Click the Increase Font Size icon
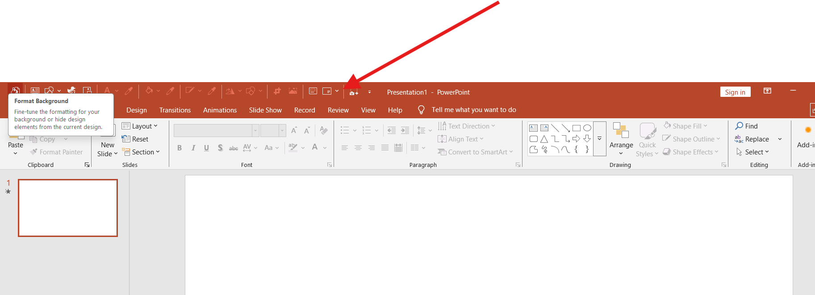This screenshot has width=815, height=295. pyautogui.click(x=294, y=130)
